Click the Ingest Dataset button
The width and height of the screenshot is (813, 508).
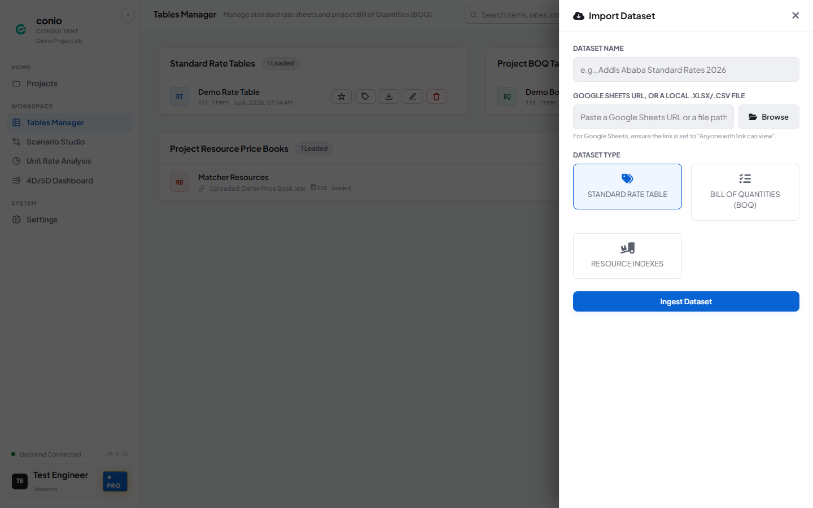coord(686,301)
